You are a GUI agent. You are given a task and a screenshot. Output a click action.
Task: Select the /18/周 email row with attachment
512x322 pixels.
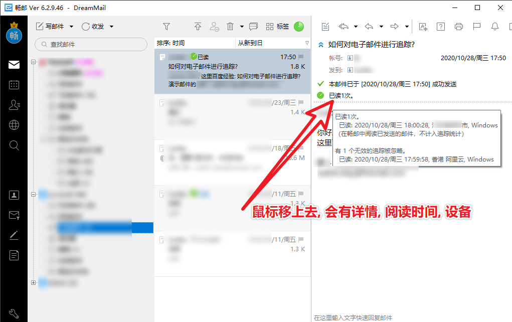click(x=233, y=163)
